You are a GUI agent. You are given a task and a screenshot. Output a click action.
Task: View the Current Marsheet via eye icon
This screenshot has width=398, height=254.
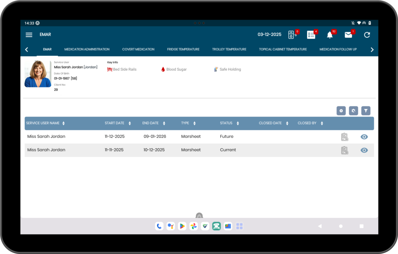(364, 150)
